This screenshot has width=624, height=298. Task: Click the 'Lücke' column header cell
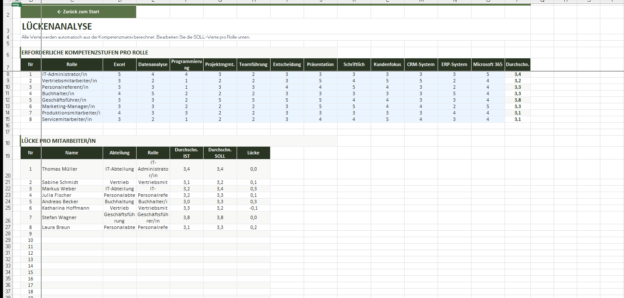click(253, 153)
